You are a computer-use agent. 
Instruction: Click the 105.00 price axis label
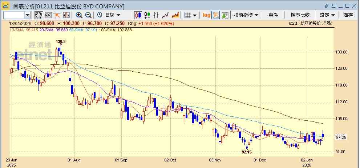pyautogui.click(x=342, y=119)
